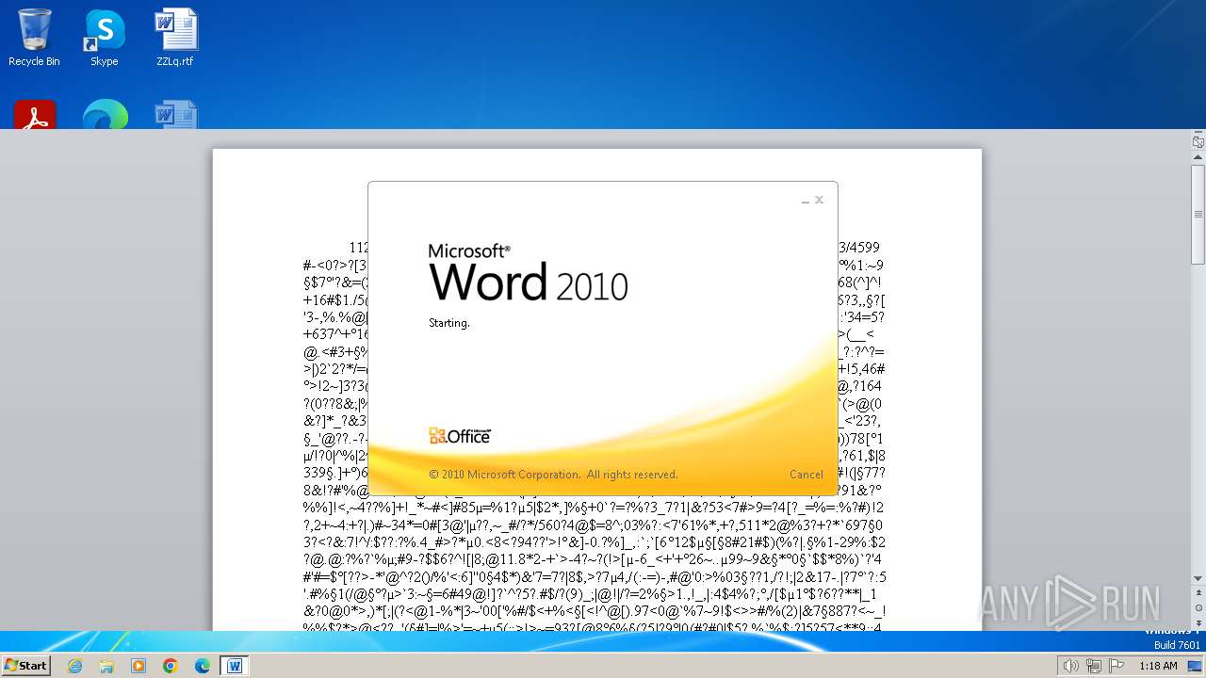Click the vertical scrollbar down arrow
Viewport: 1206px width, 678px height.
click(x=1198, y=578)
